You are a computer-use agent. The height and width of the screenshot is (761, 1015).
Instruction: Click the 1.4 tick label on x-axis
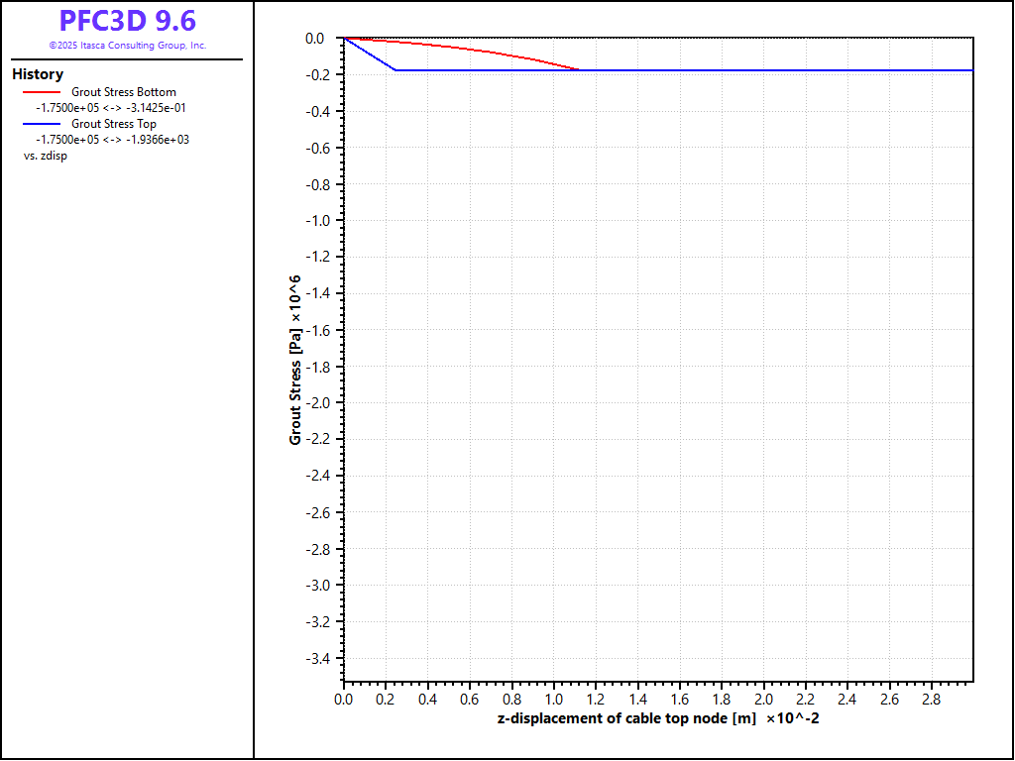(637, 699)
